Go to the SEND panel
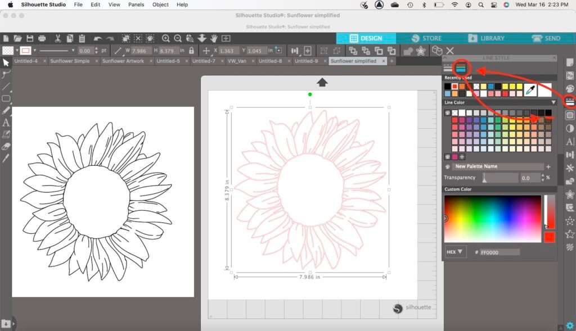This screenshot has height=331, width=576. coord(546,38)
